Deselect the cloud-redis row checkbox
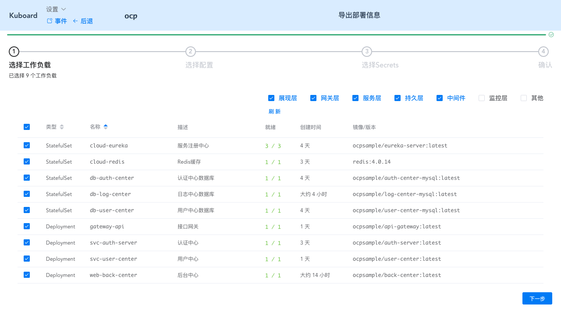 (27, 161)
